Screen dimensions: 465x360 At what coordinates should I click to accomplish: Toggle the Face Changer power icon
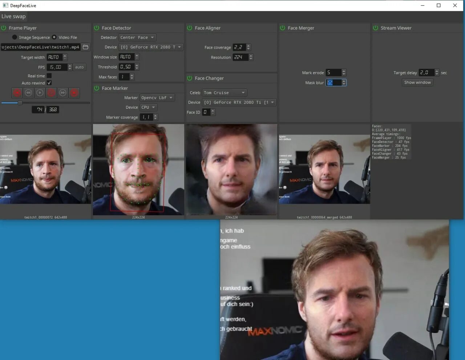(x=190, y=78)
